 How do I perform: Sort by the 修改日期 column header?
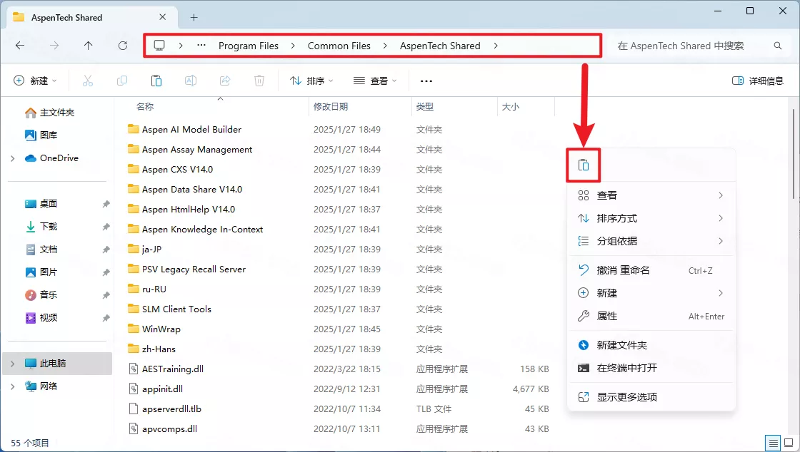[331, 106]
